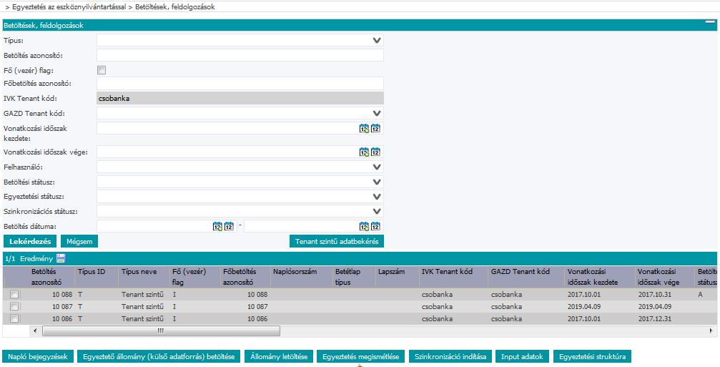Click the IVK Tenant kód field showing csobanka
This screenshot has height=367, width=720.
[x=240, y=98]
